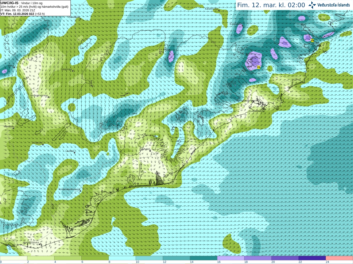Pick the purple 18–20 m/s legend swatch
The width and height of the screenshot is (353, 264).
pyautogui.click(x=258, y=258)
